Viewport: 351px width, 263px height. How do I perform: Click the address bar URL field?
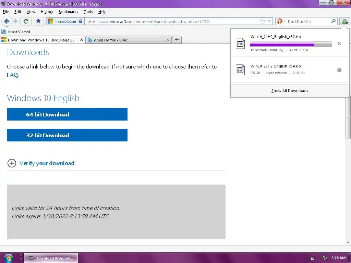click(172, 22)
